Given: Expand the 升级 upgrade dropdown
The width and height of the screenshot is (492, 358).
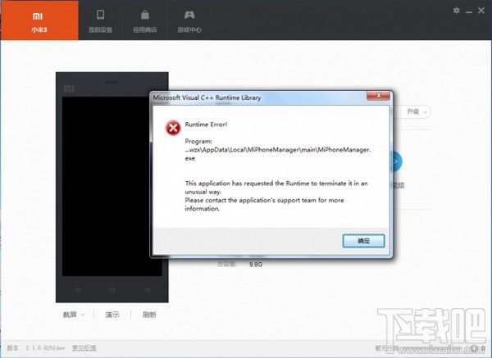Looking at the screenshot, I should pos(417,111).
